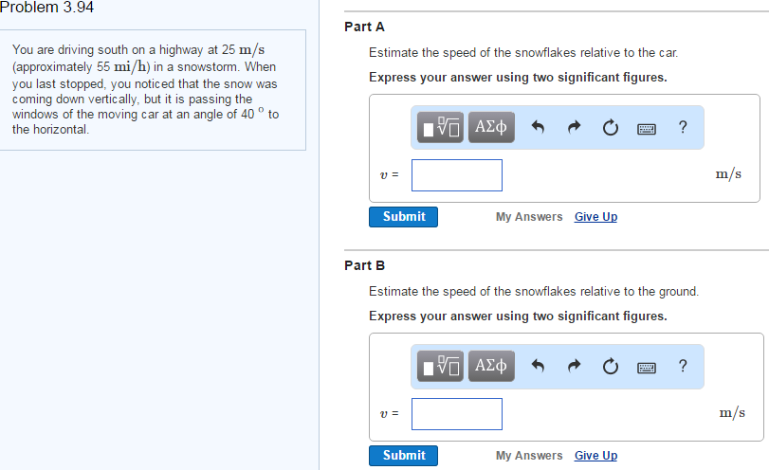Screen dimensions: 769x470
Task: Open math templates button in Part B
Action: coord(440,366)
